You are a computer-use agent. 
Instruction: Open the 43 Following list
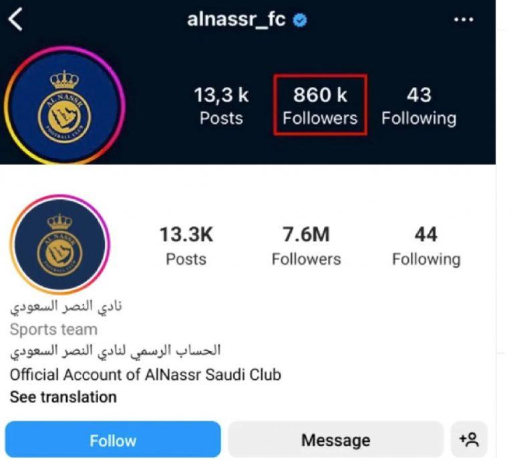[x=419, y=106]
